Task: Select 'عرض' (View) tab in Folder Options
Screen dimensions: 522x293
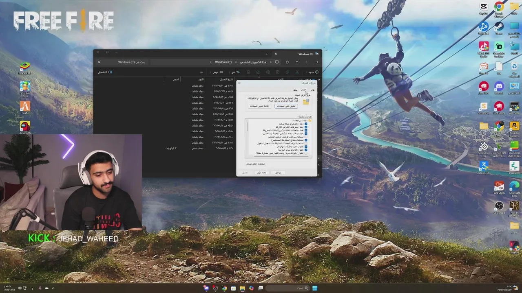Action: coord(304,90)
